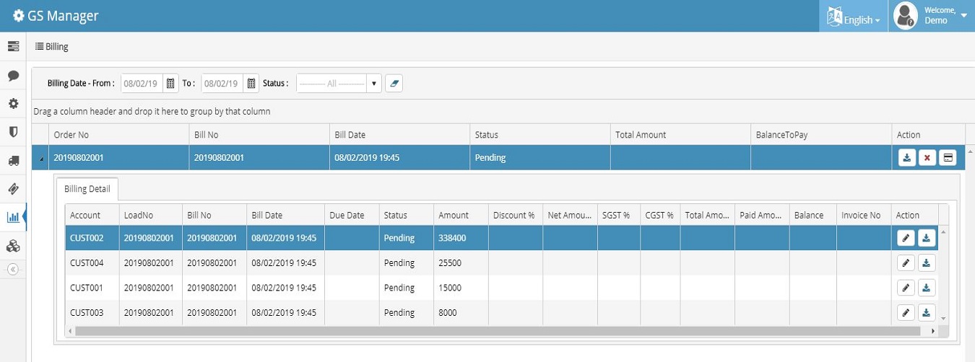
Task: Click the detail grid scroll-up arrow
Action: point(942,231)
